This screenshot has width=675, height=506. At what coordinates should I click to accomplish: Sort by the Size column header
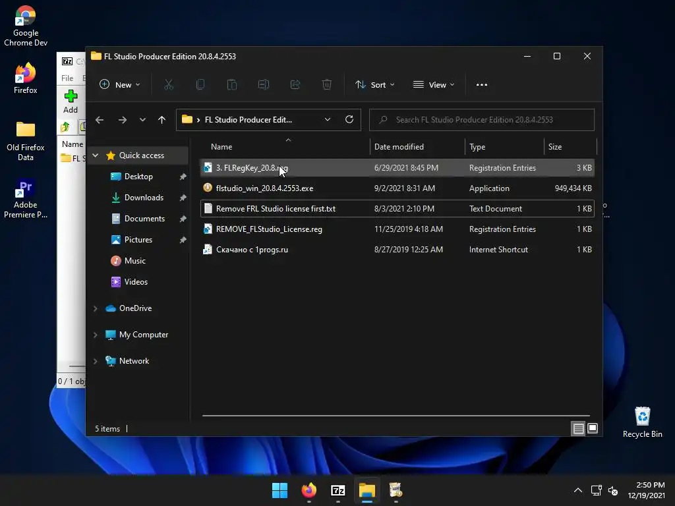click(570, 147)
